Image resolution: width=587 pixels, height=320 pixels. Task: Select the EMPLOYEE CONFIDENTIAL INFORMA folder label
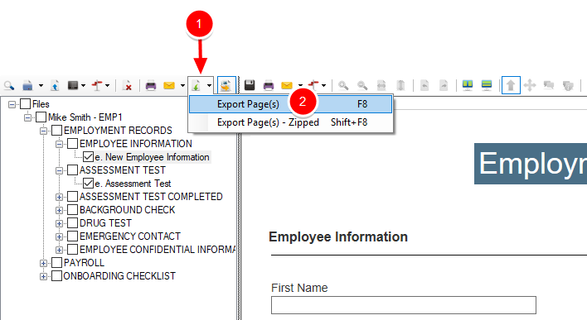(158, 250)
